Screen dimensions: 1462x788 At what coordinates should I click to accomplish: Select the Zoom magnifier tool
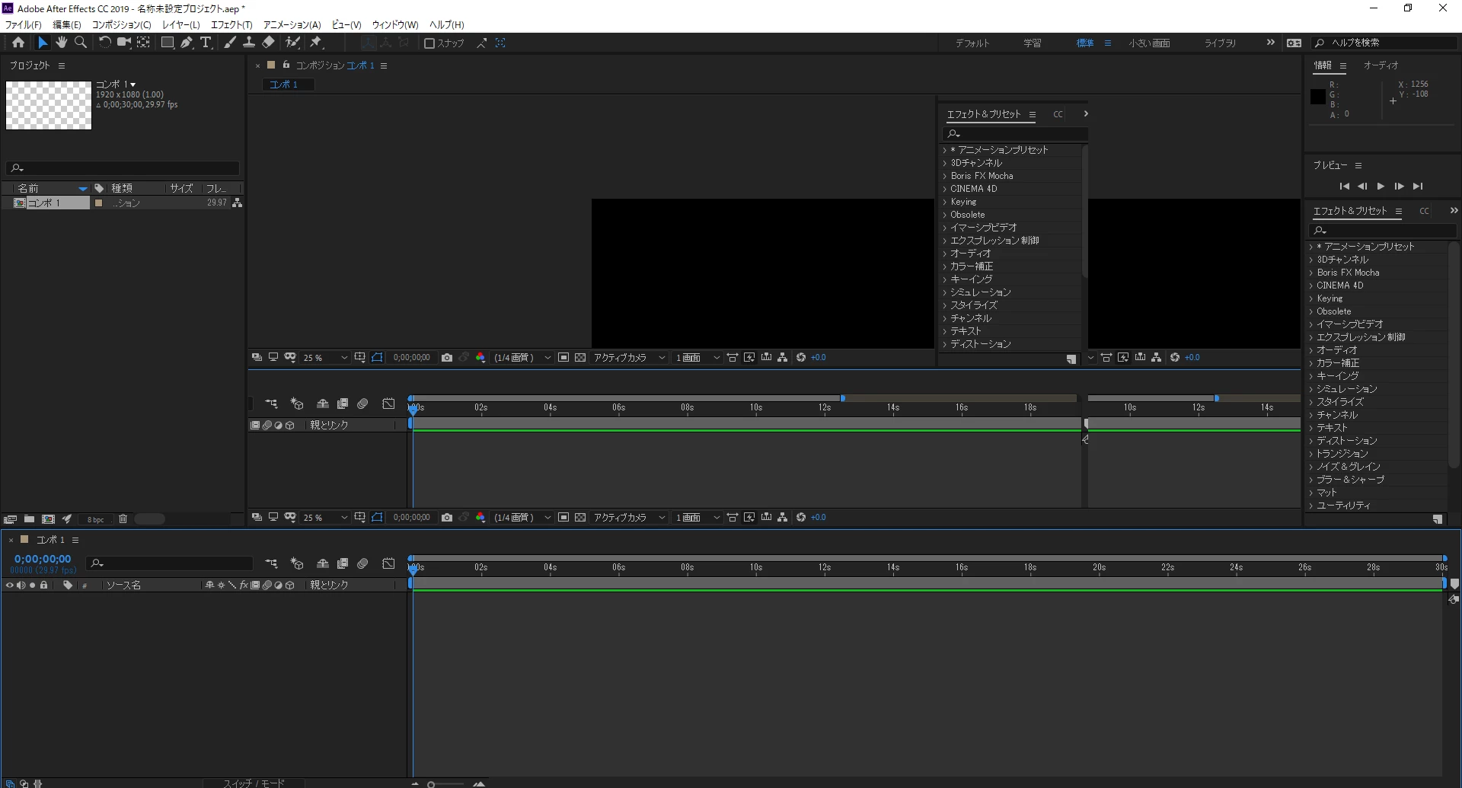pyautogui.click(x=81, y=43)
